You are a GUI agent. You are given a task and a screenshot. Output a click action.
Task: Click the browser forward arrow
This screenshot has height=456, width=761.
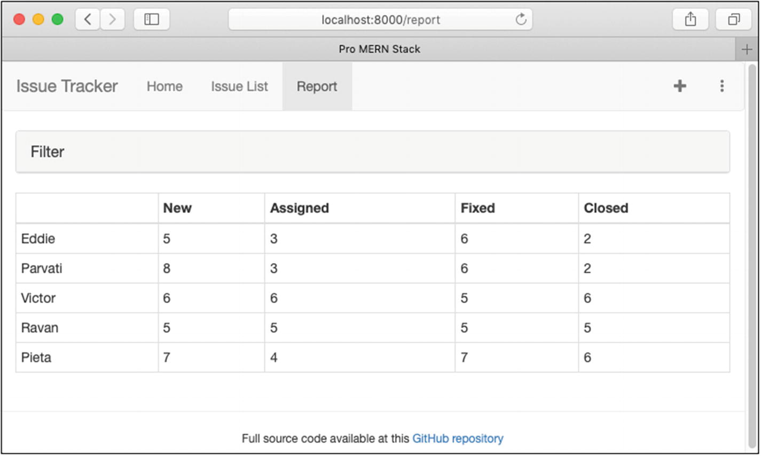point(112,20)
